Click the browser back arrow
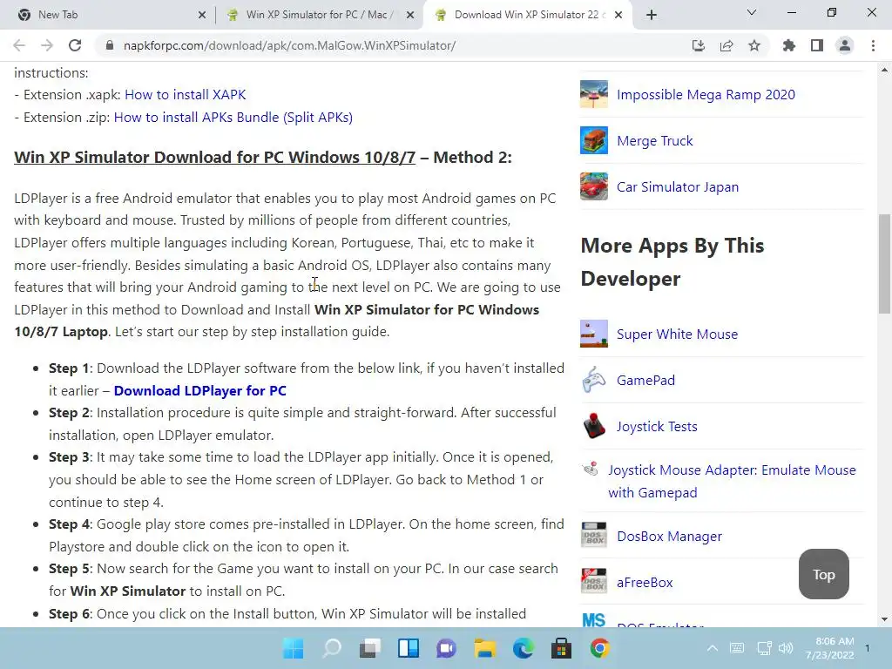 pos(19,45)
